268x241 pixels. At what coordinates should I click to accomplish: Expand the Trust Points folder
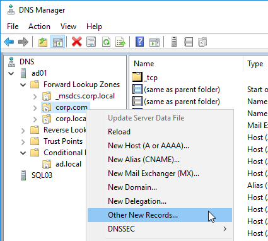point(23,142)
